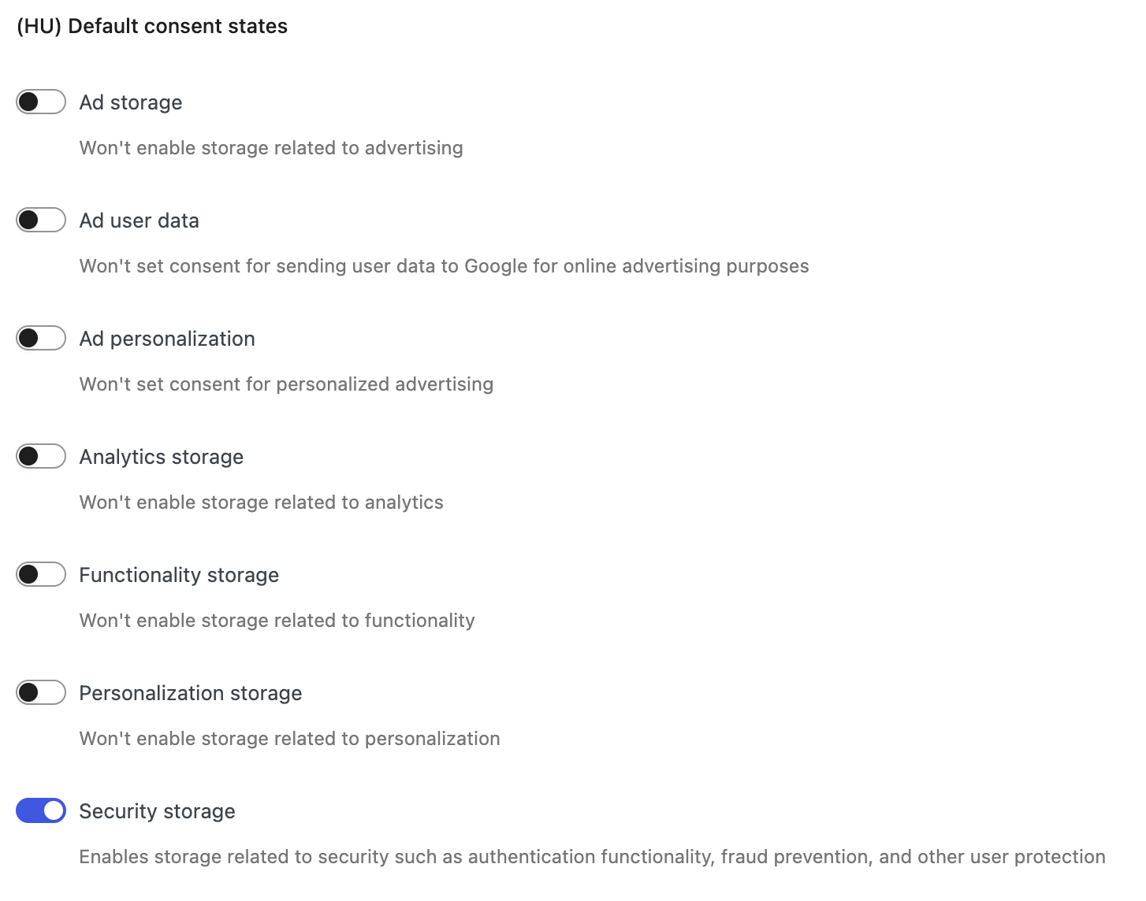Click 'Won't enable storage related to analytics' text
The height and width of the screenshot is (901, 1146).
pos(262,502)
